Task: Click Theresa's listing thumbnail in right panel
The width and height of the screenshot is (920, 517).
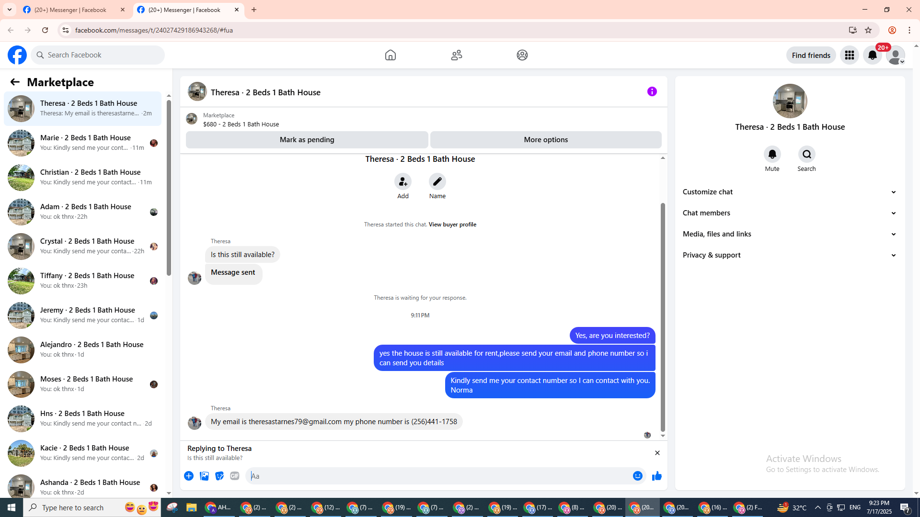Action: click(790, 101)
